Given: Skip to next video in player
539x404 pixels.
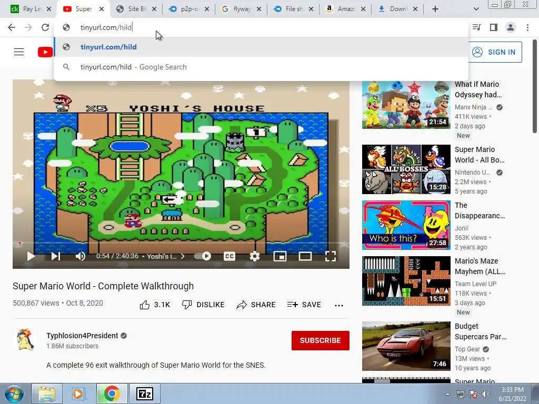Looking at the screenshot, I should point(56,256).
